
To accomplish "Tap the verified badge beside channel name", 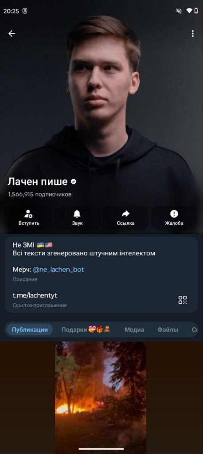I will click(73, 181).
